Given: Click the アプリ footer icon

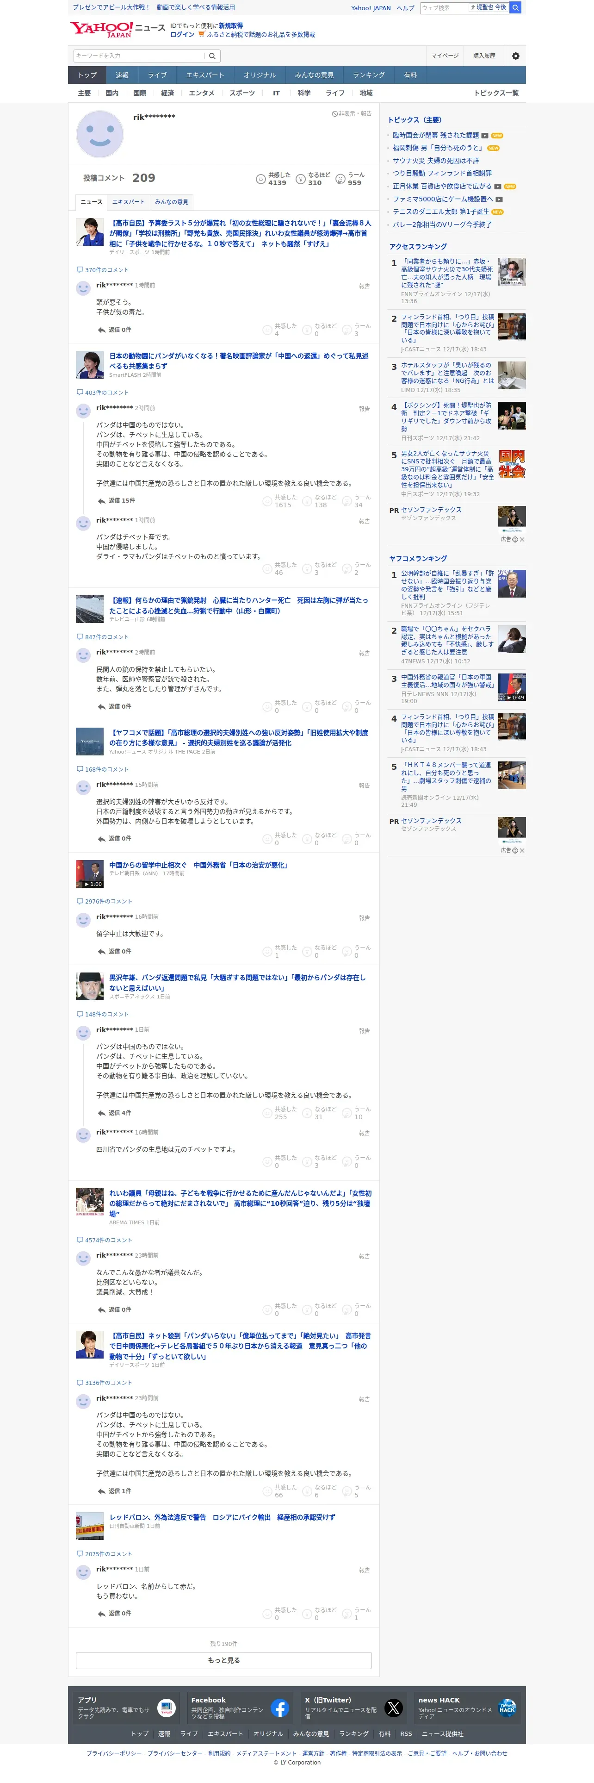Looking at the screenshot, I should point(167,1708).
